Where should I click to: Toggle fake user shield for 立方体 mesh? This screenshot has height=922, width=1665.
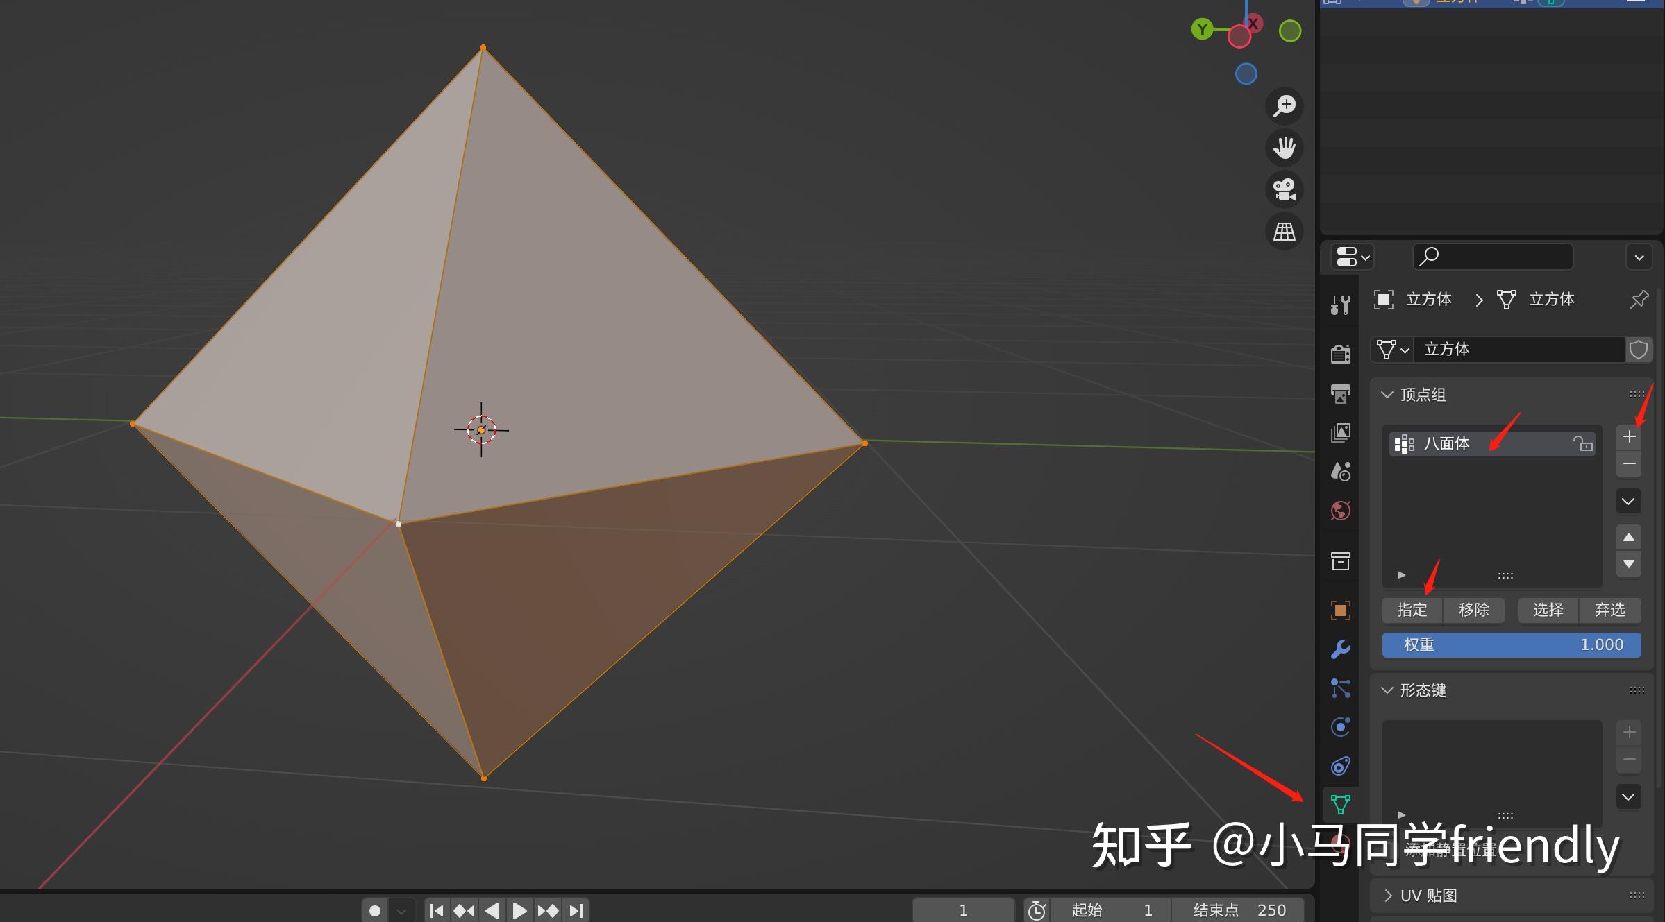pos(1639,350)
